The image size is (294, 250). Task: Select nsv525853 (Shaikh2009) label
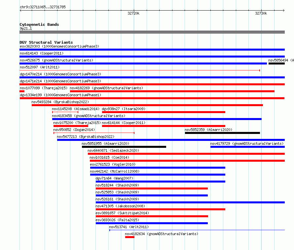[117, 192]
